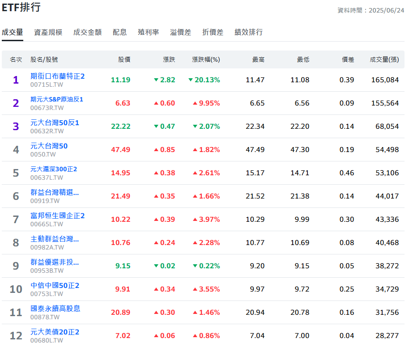
Task: Open 期街口布蘭特正2 ETF link
Action: (x=58, y=76)
